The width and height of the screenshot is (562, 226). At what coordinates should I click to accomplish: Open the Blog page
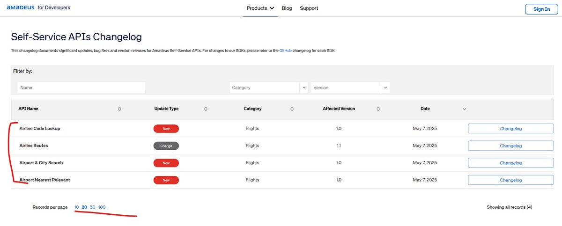coord(287,8)
